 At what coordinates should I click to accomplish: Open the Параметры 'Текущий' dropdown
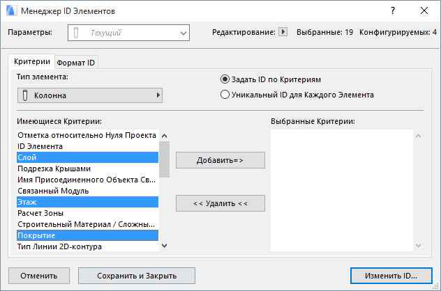(129, 32)
